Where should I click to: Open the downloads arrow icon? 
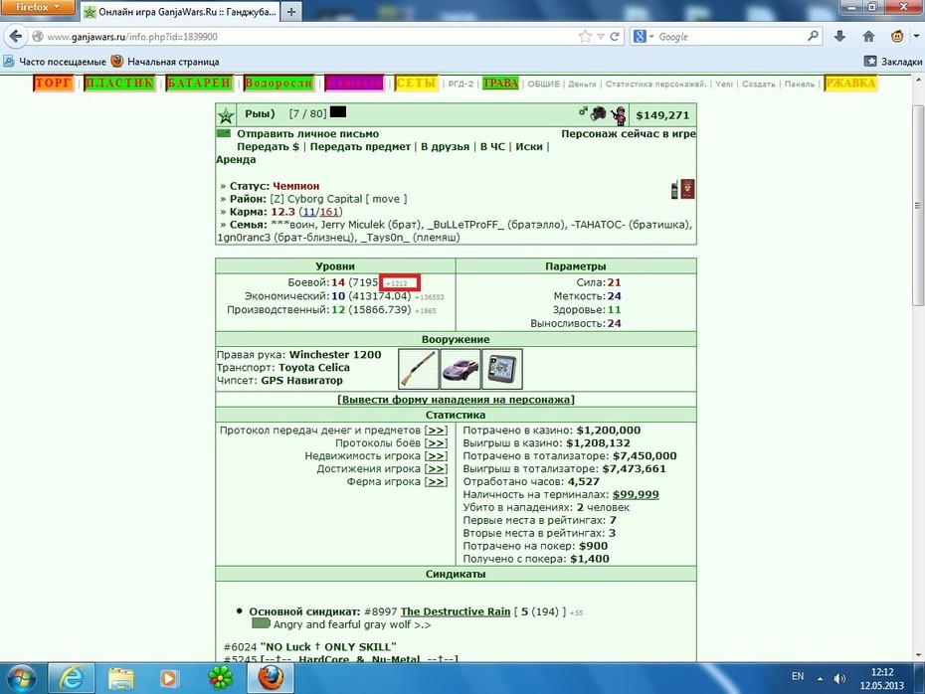click(x=840, y=37)
